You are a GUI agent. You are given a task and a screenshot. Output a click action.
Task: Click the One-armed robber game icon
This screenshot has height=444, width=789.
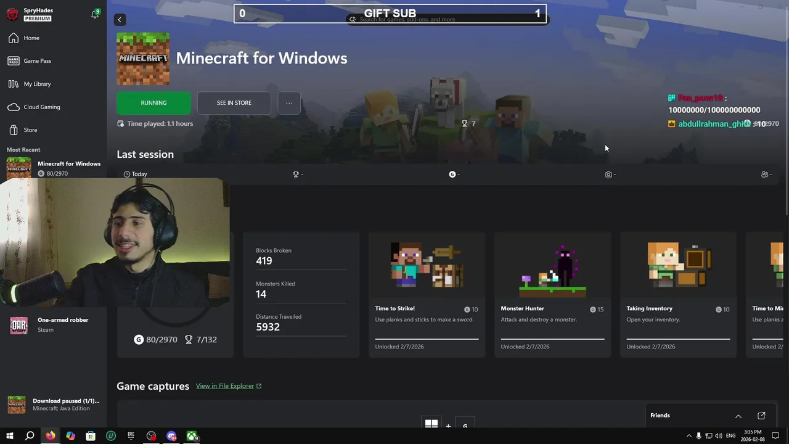pos(18,325)
